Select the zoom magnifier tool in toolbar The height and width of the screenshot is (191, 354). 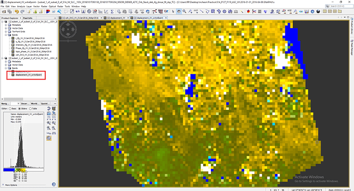(x=185, y=11)
